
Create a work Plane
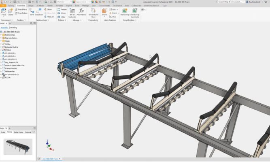[104, 12]
